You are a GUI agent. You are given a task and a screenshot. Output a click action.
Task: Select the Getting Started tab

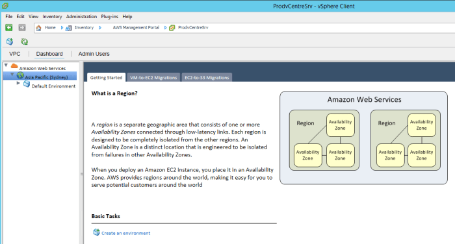coord(106,77)
